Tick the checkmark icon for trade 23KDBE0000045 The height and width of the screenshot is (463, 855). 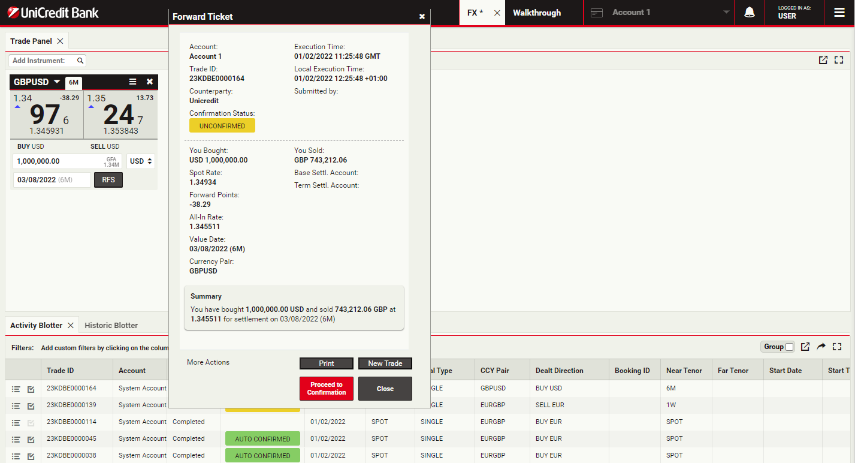[x=31, y=439]
